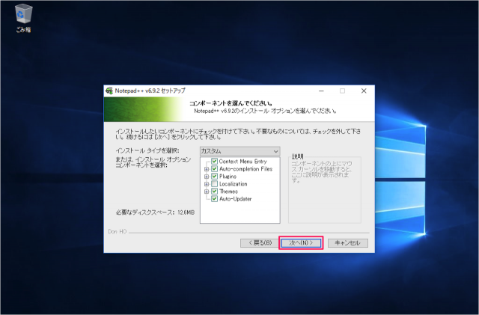Select the Localization label in component tree
The image size is (479, 315).
233,184
